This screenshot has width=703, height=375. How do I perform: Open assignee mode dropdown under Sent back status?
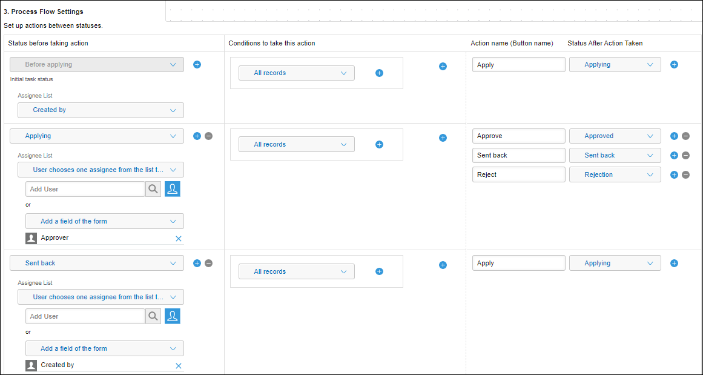(101, 297)
